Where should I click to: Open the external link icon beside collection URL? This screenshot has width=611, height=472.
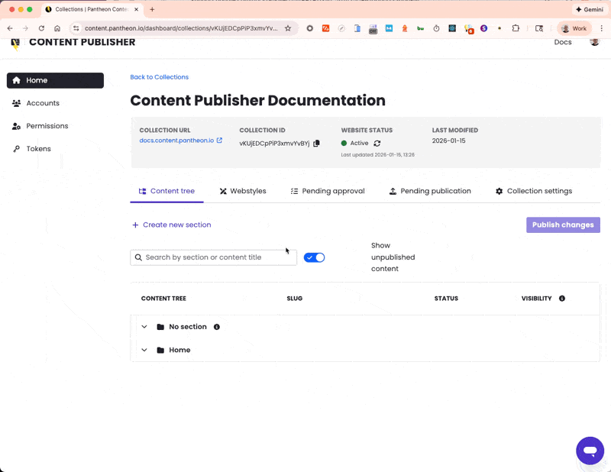point(220,141)
